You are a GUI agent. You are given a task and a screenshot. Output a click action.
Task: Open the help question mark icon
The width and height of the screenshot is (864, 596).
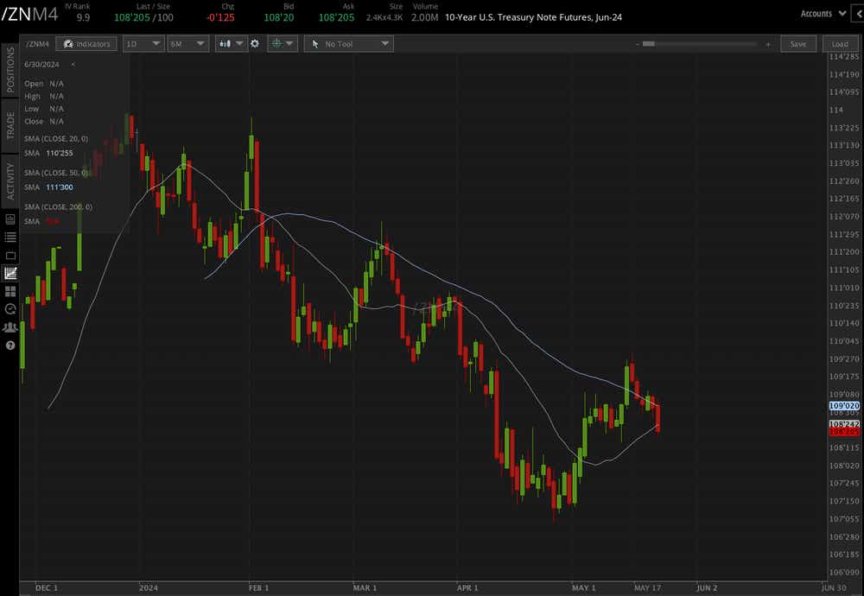click(x=10, y=346)
